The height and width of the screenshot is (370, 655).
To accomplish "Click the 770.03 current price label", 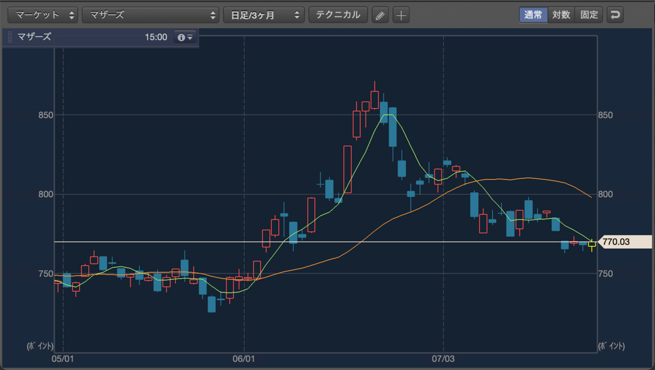I will click(625, 242).
